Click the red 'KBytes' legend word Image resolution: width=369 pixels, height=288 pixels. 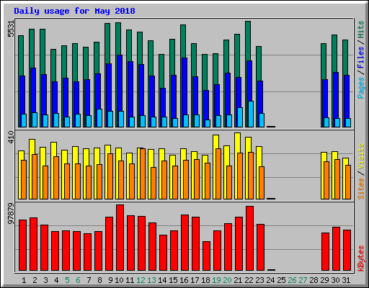coord(361,258)
